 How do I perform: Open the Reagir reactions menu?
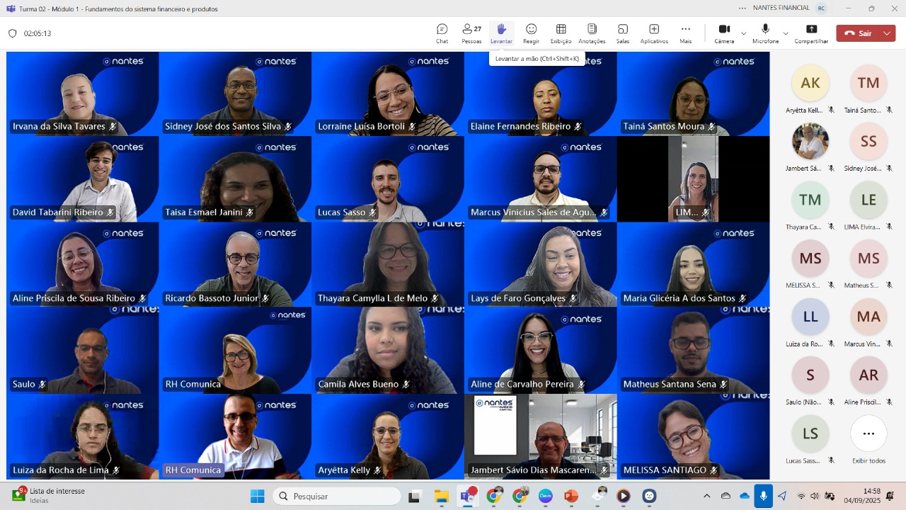pyautogui.click(x=531, y=33)
